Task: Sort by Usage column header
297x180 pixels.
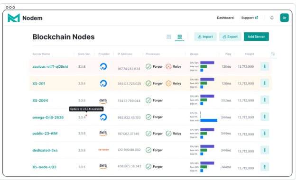Action: 194,54
